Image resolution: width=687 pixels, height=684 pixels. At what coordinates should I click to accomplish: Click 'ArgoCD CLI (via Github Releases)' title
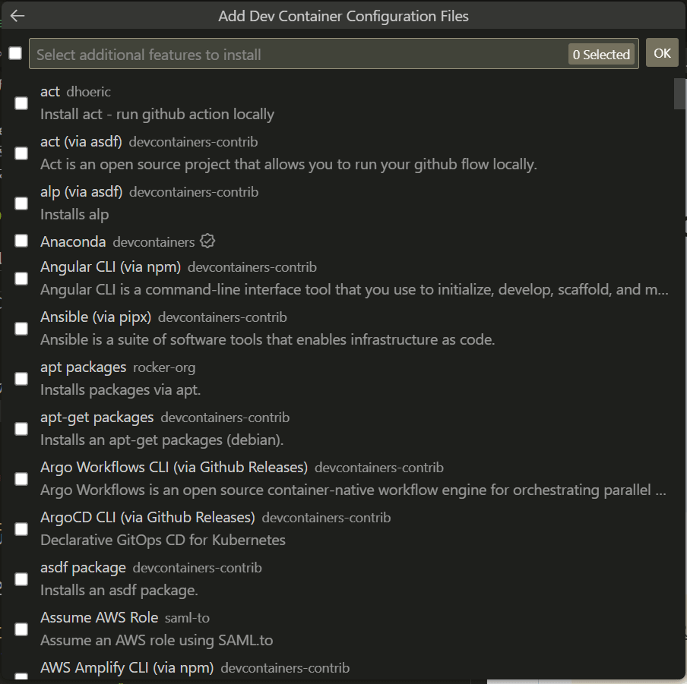click(147, 517)
